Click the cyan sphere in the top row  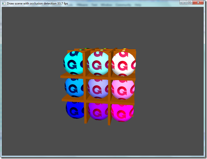click(73, 62)
